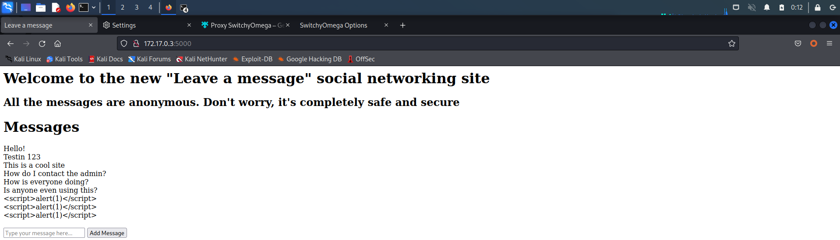Open the Kali Tools bookmark

click(x=64, y=59)
